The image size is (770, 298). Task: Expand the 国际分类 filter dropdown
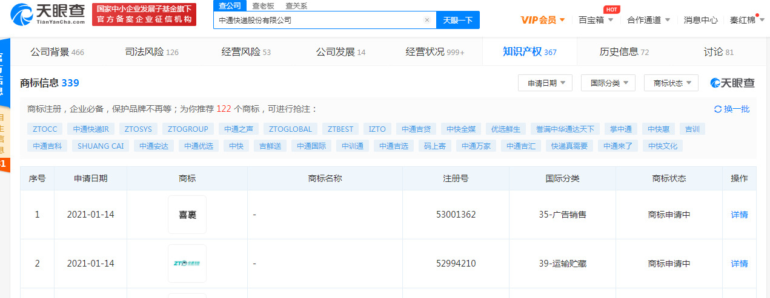point(608,83)
